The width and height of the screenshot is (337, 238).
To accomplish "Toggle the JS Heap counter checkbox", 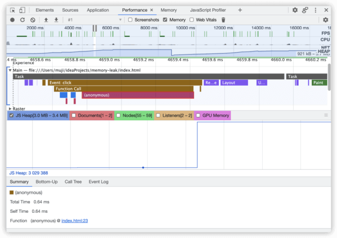I will point(12,116).
